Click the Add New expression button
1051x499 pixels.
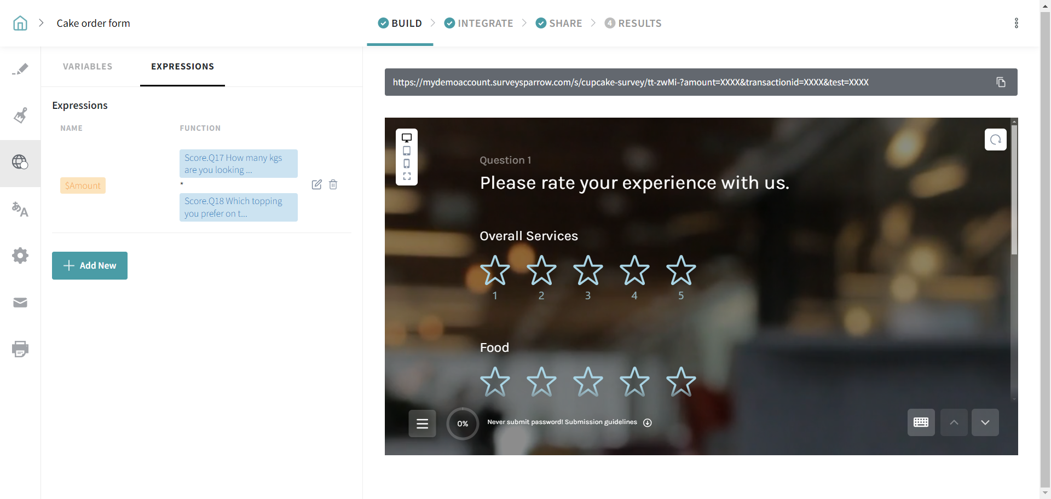[x=90, y=265]
